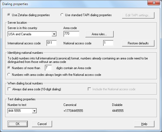Choose Numbers of more than digits option
Image resolution: width=162 pixels, height=132 pixels.
(x=9, y=68)
